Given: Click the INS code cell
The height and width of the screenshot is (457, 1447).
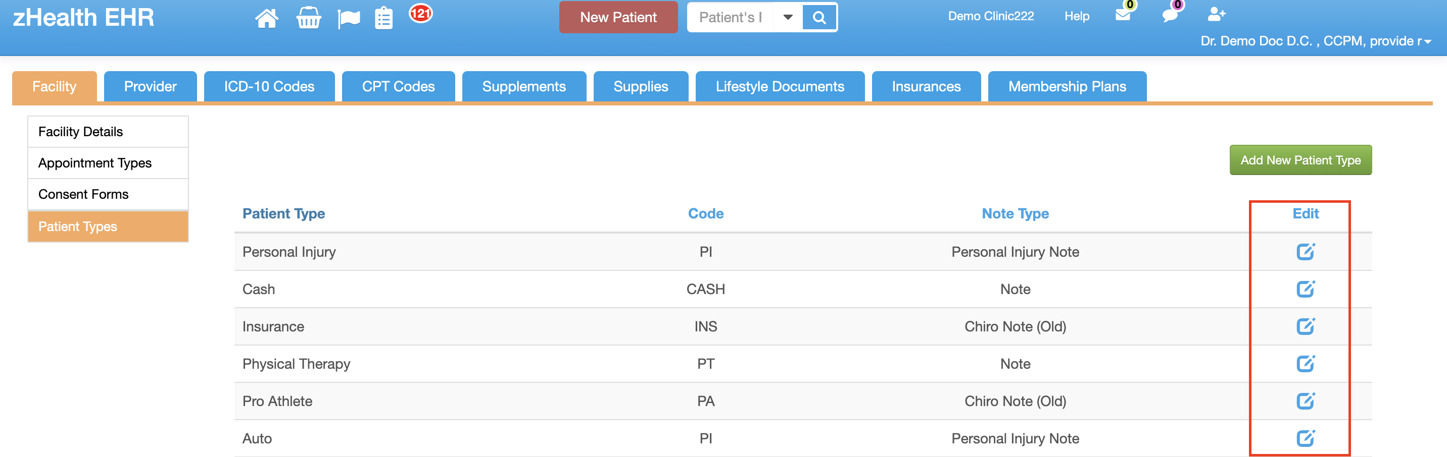Looking at the screenshot, I should (705, 326).
